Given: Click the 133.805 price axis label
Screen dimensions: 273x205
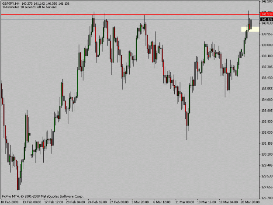Looking at the screenshot, I should [x=266, y=111].
